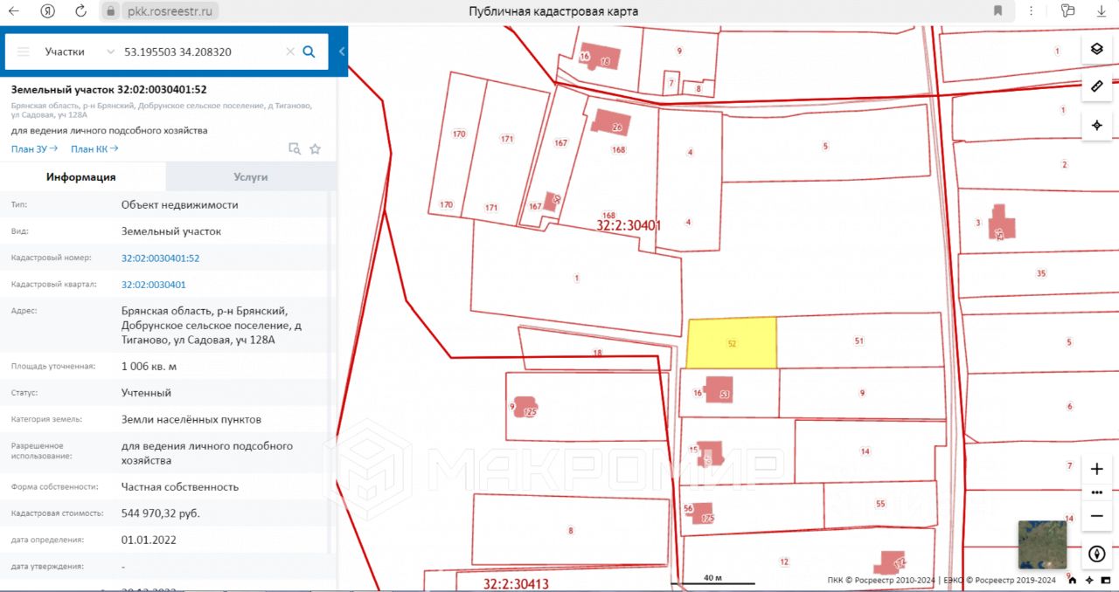
Task: Toggle satellite basemap thumbnail
Action: (1042, 545)
